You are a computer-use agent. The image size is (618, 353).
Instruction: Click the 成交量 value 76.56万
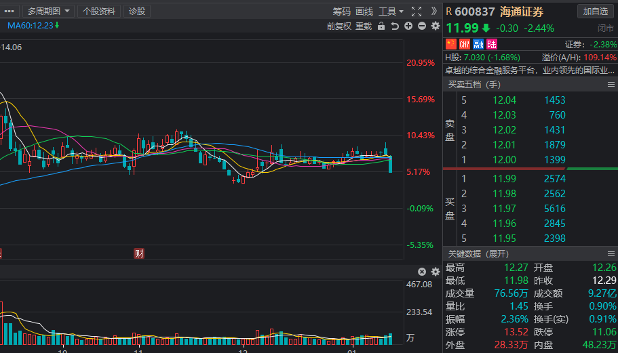511,293
